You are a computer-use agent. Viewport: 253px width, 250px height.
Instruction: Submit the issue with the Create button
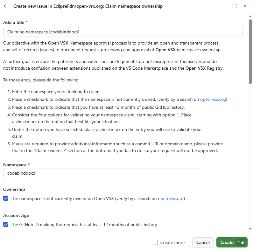click(232, 242)
